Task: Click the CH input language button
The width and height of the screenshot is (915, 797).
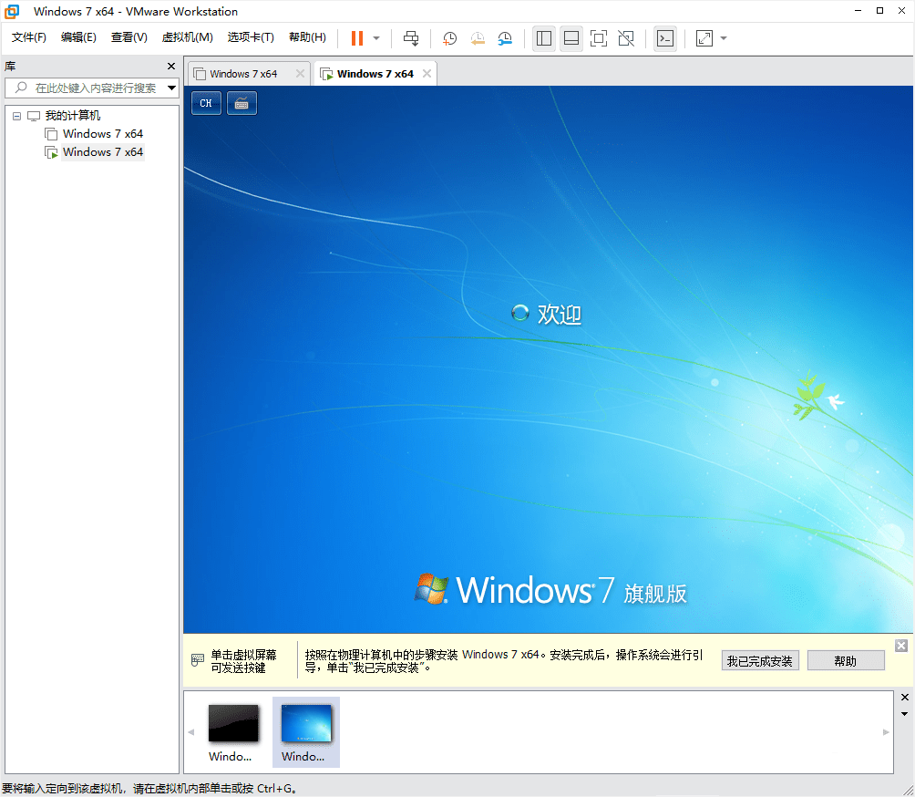Action: [x=206, y=103]
